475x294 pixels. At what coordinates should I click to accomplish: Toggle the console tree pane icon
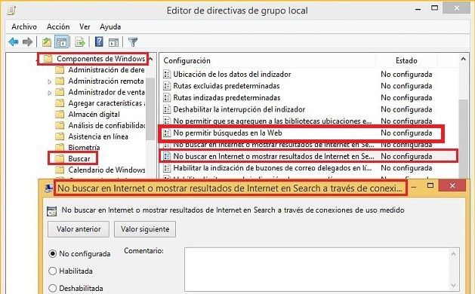(61, 42)
